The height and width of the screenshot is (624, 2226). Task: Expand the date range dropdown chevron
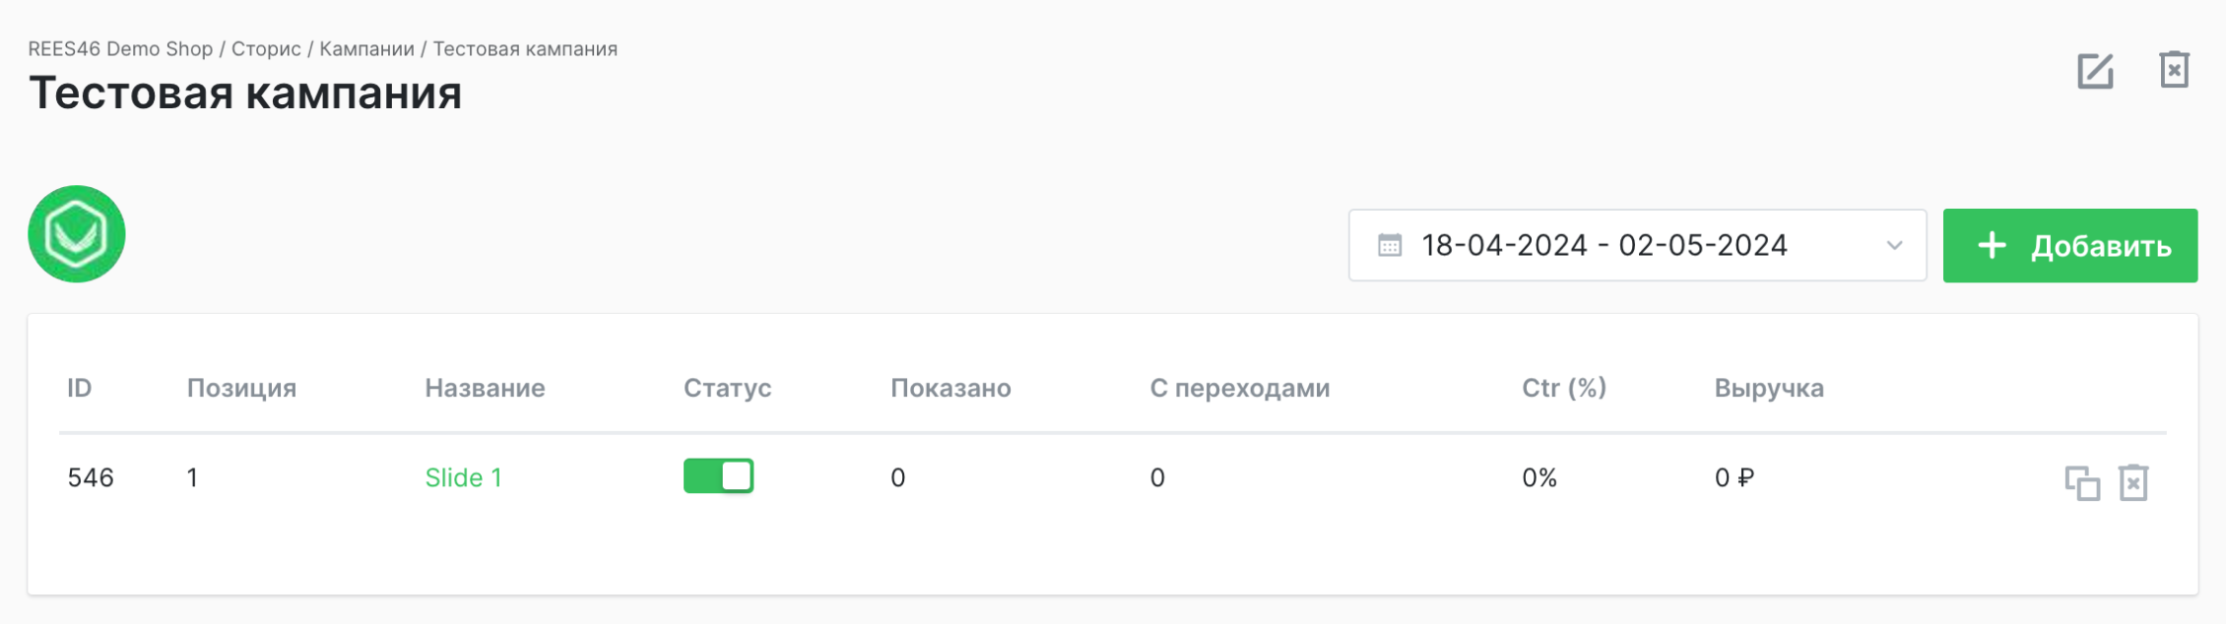pyautogui.click(x=1896, y=247)
